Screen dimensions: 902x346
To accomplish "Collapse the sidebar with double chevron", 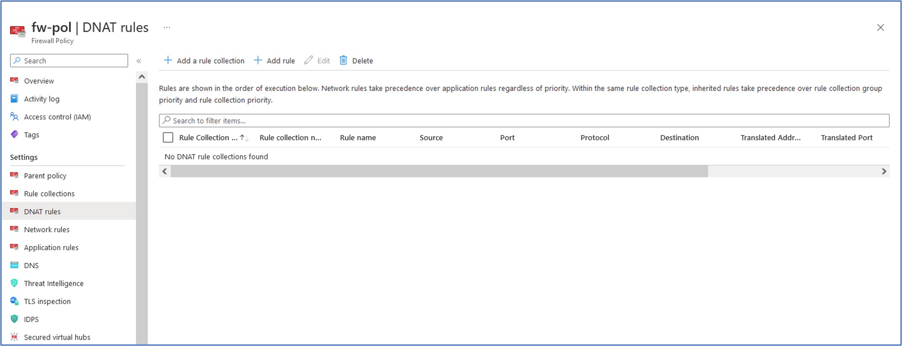I will 139,61.
